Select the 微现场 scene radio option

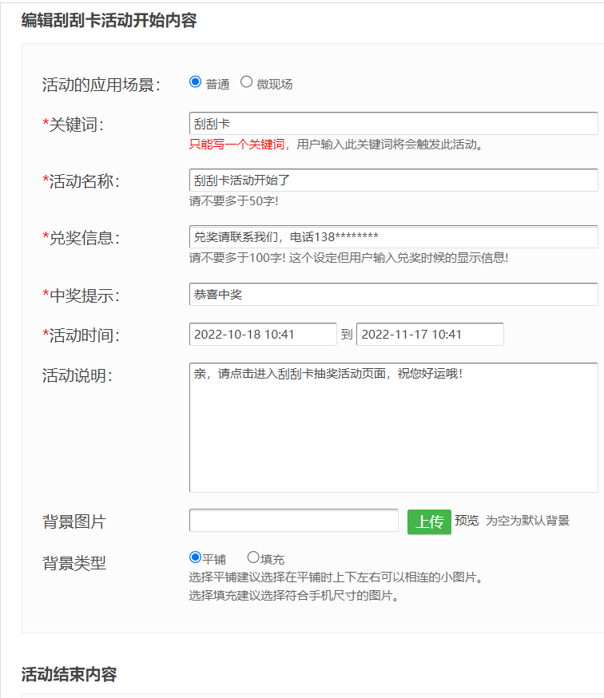pyautogui.click(x=246, y=82)
